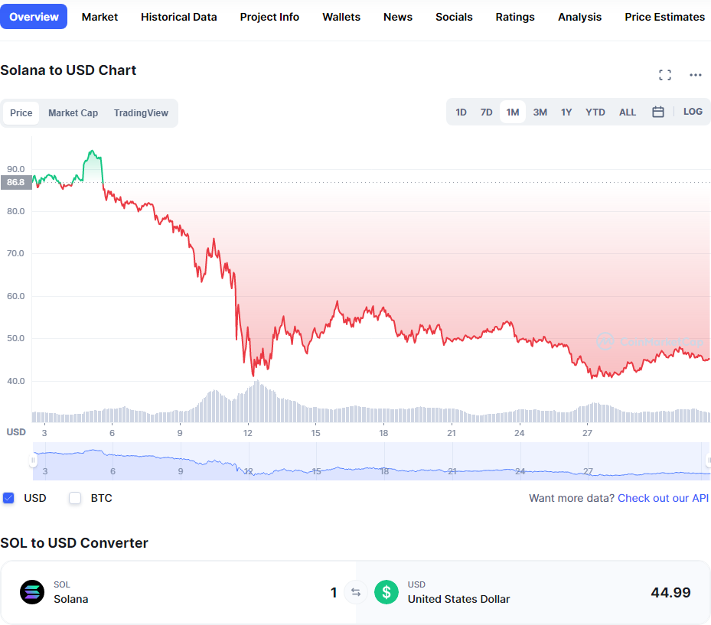This screenshot has height=625, width=711.
Task: Set chart range to 1D
Action: point(461,112)
